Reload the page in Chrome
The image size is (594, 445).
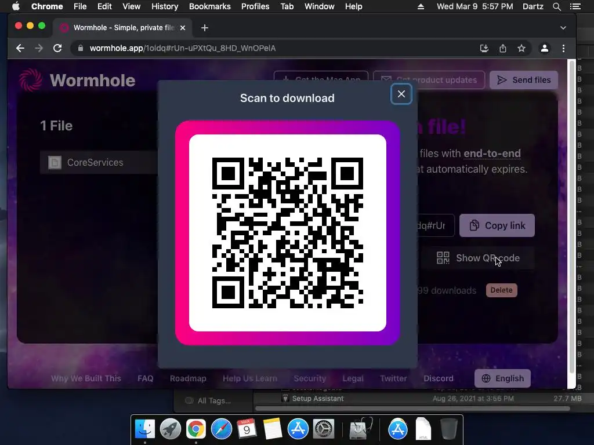tap(57, 48)
